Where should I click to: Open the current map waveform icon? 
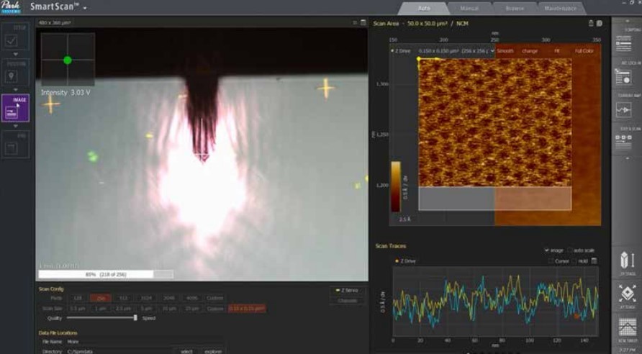(x=623, y=109)
